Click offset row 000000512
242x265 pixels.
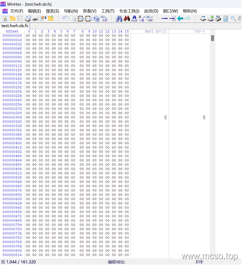tap(12, 173)
